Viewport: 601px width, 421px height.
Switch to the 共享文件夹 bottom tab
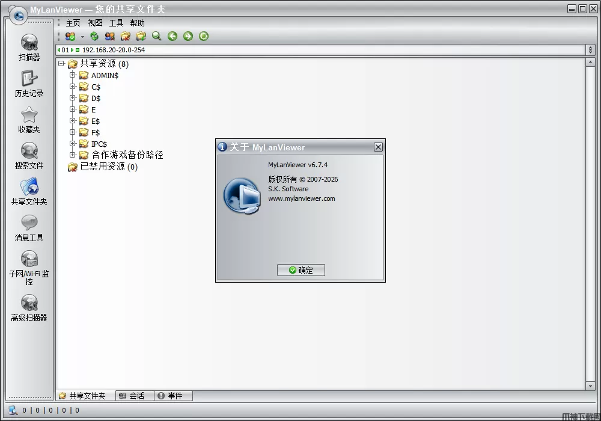click(x=86, y=396)
